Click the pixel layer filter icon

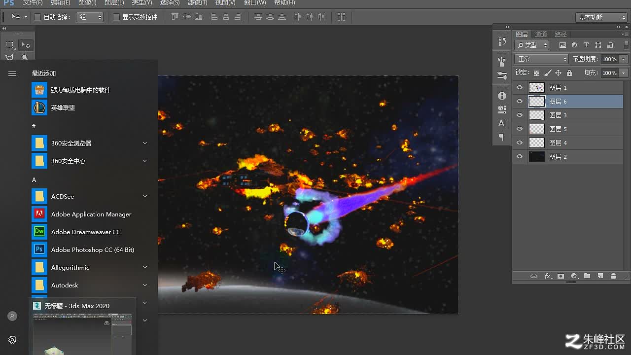pos(562,45)
